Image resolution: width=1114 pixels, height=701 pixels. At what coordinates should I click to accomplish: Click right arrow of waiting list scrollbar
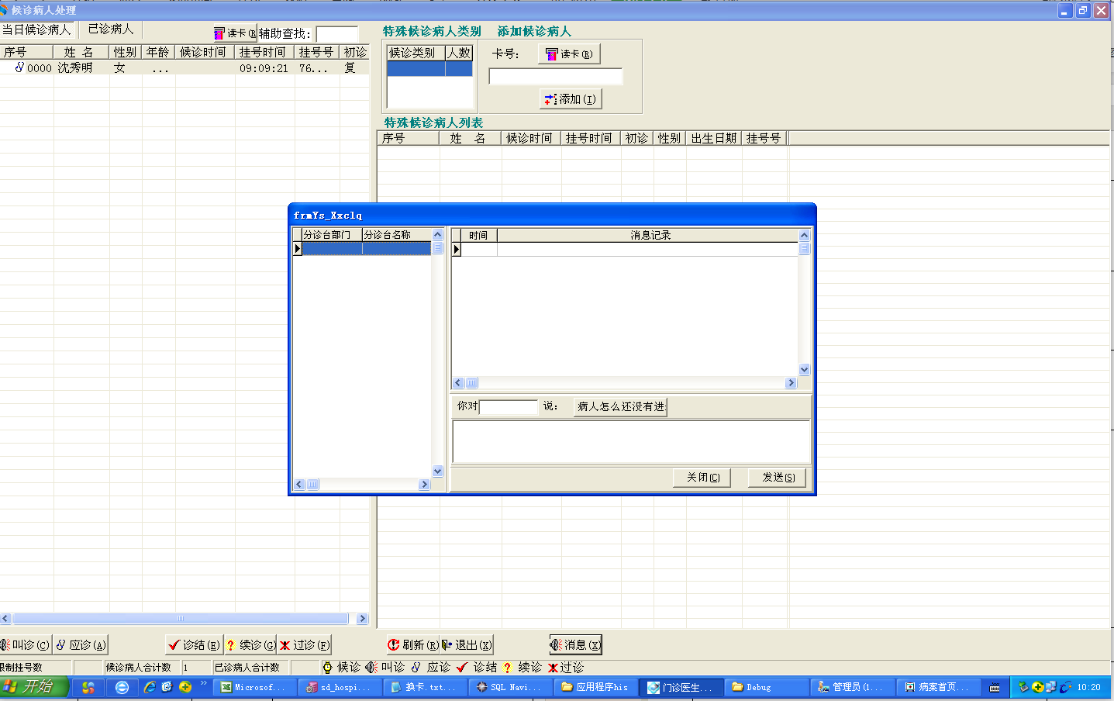click(x=362, y=619)
